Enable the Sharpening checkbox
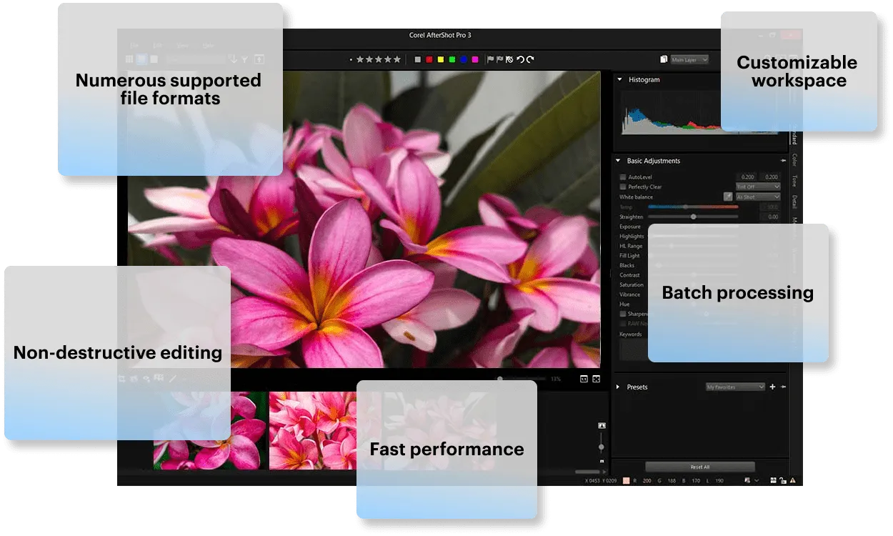The image size is (893, 536). (623, 314)
